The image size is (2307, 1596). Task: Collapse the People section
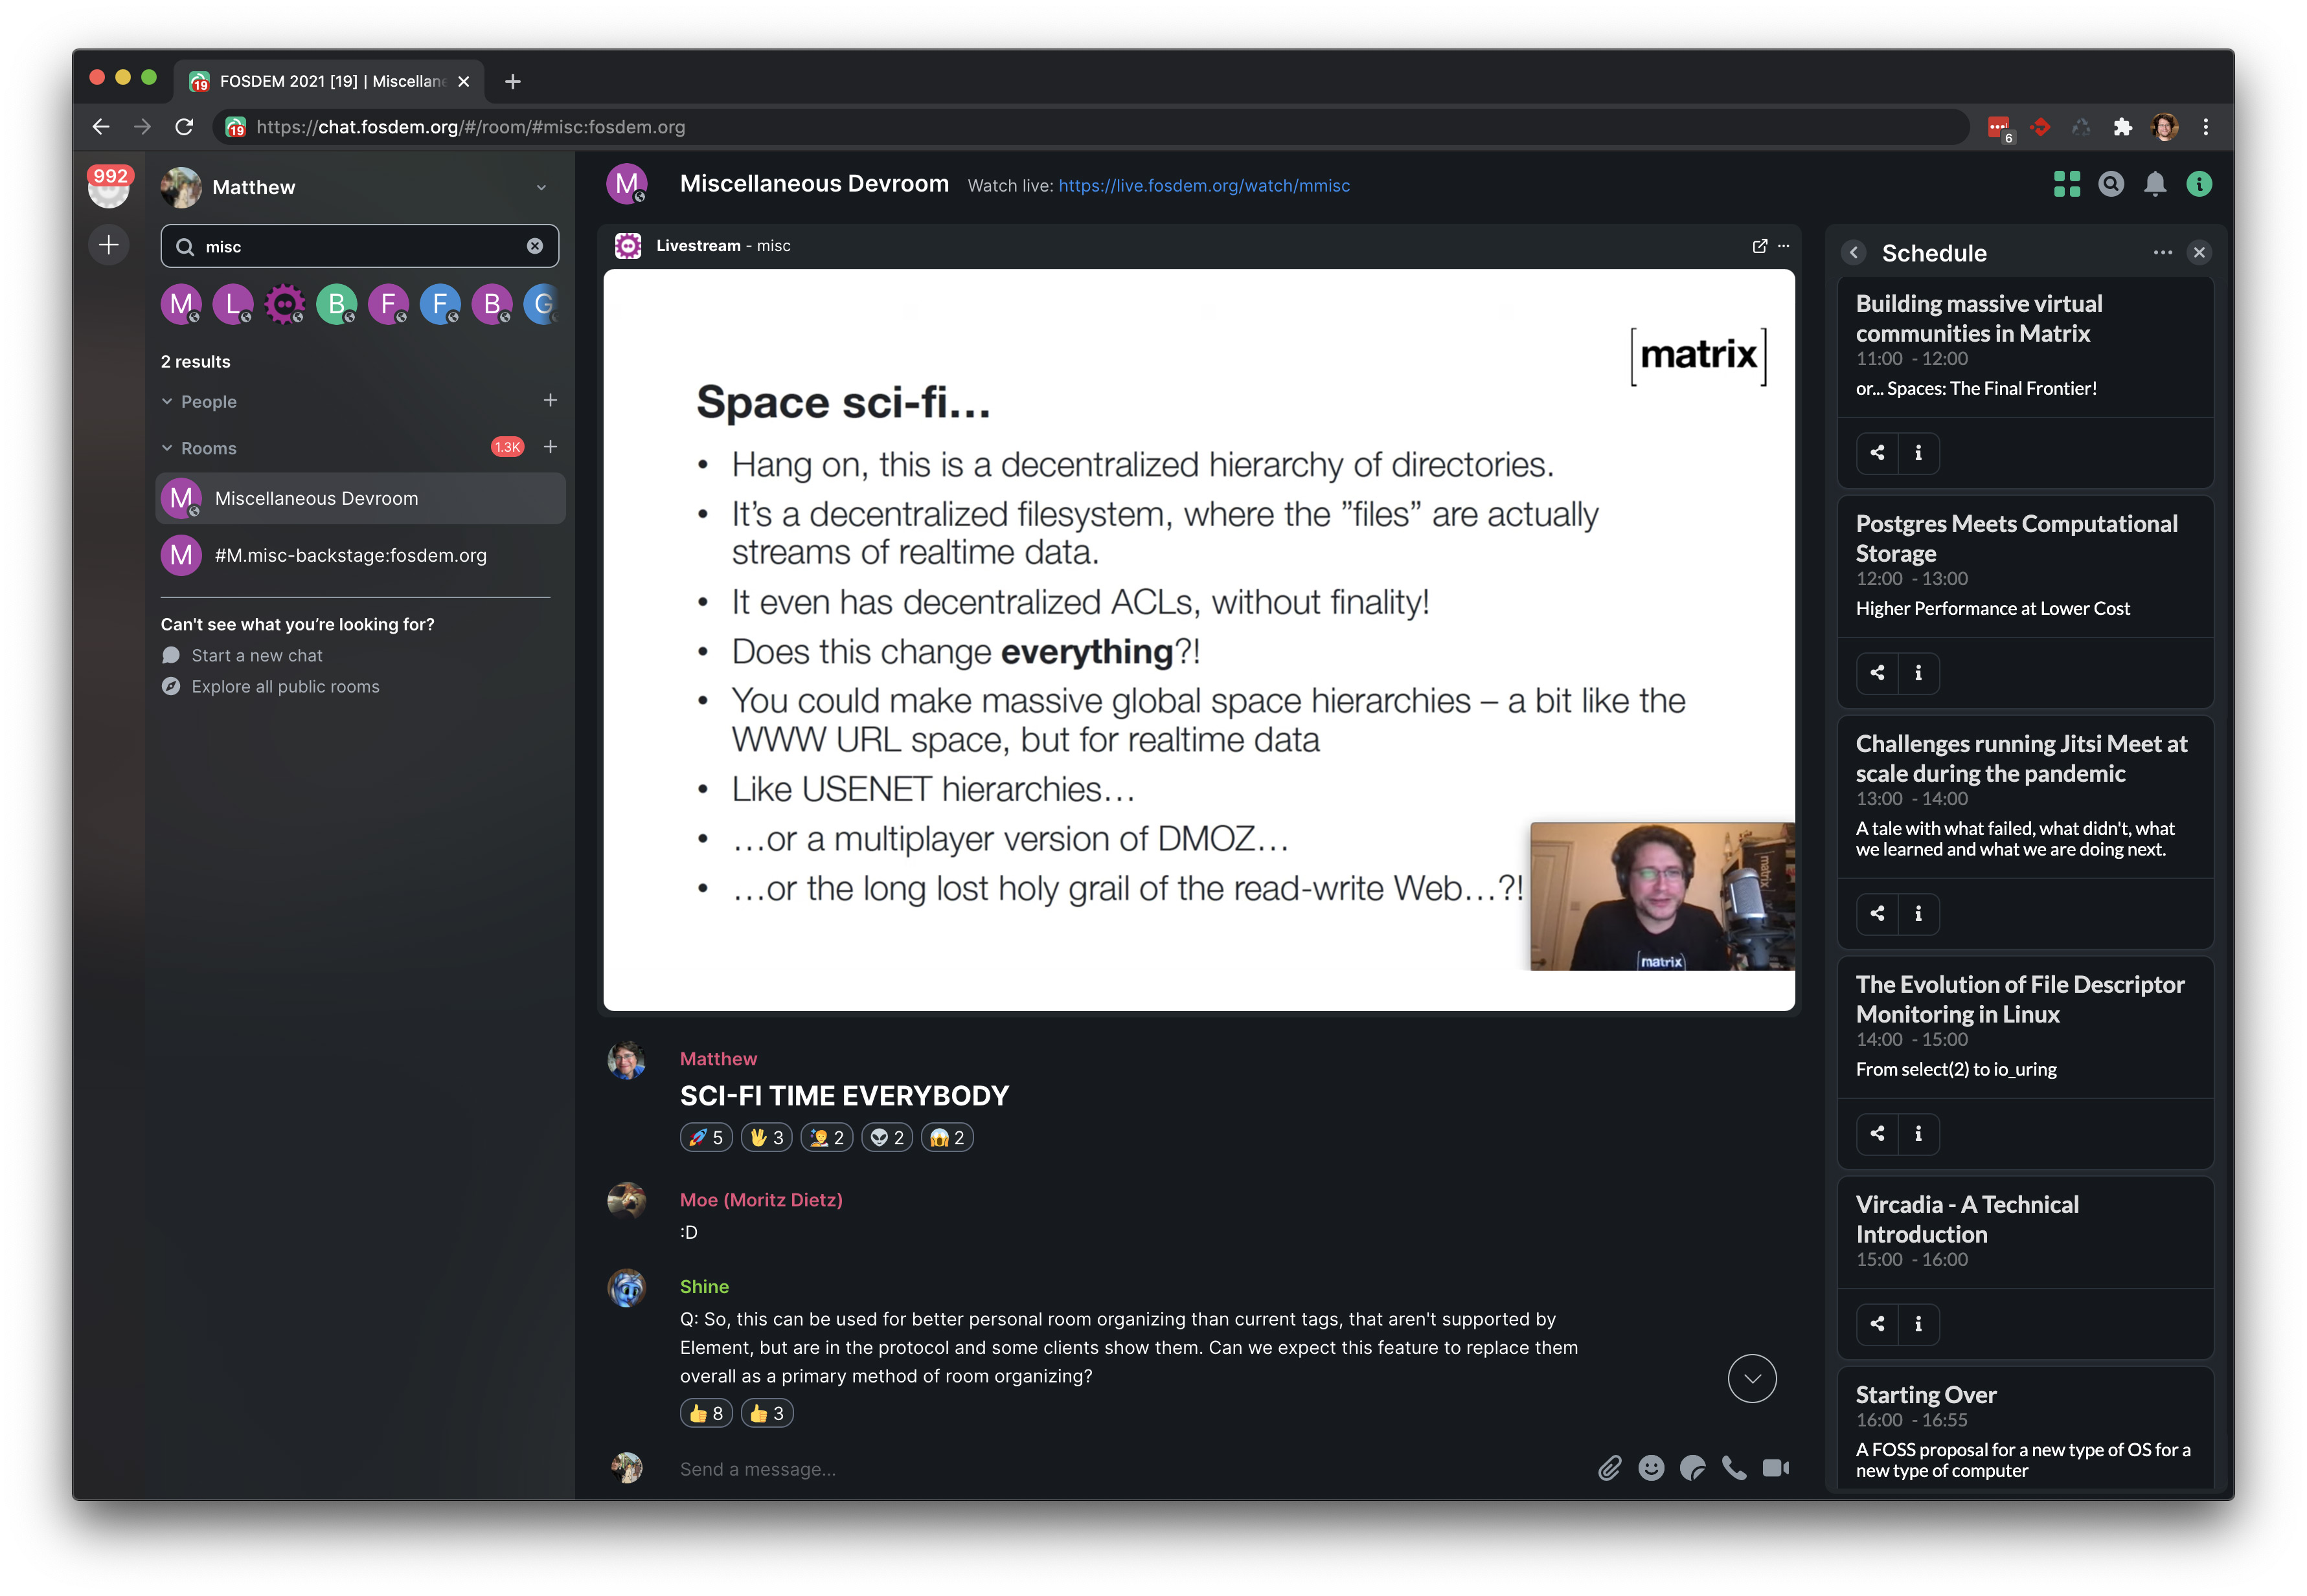point(200,402)
